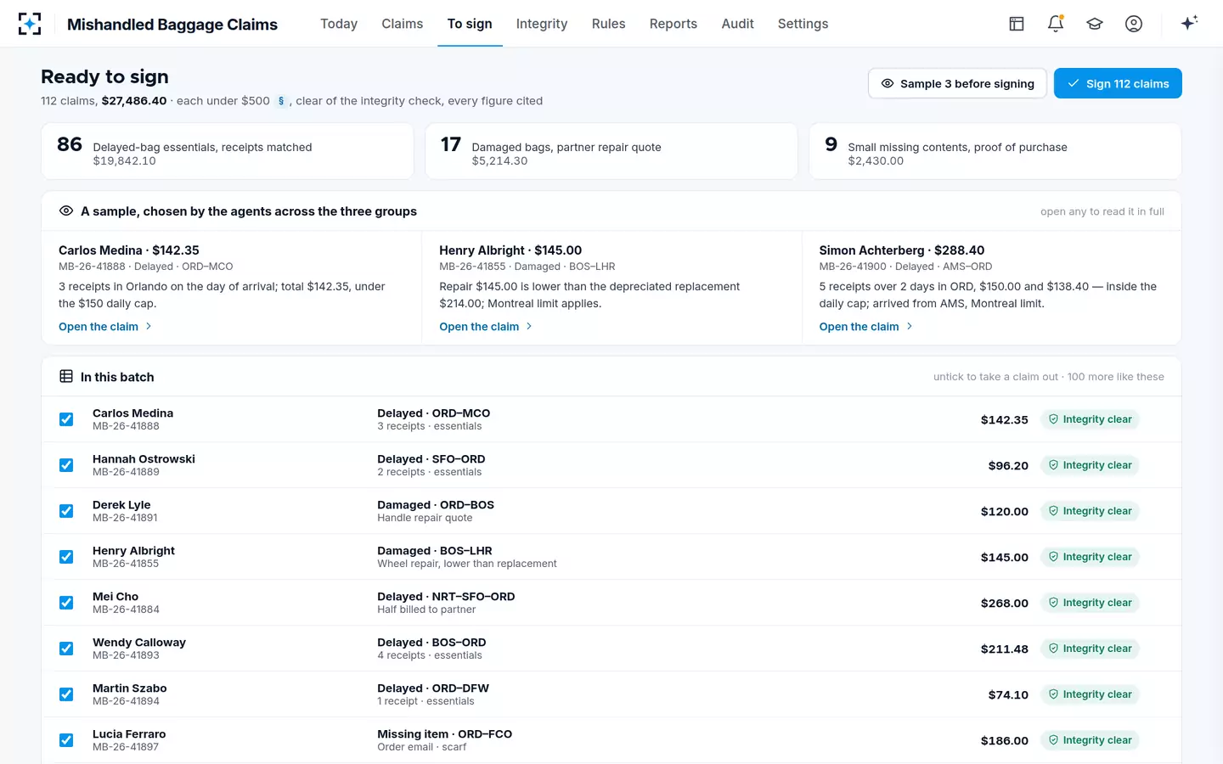This screenshot has height=764, width=1223.
Task: Navigate to the Audit tab
Action: pyautogui.click(x=738, y=24)
